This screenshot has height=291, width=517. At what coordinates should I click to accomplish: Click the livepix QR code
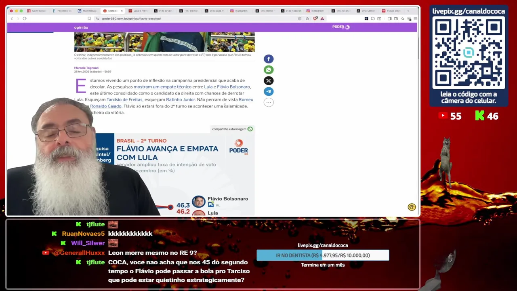pyautogui.click(x=469, y=53)
